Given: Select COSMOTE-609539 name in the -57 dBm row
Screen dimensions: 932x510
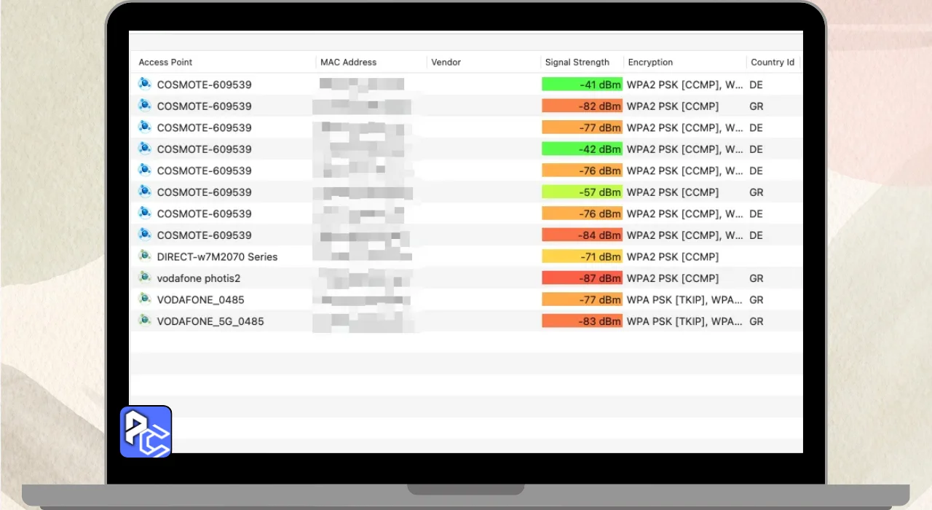Looking at the screenshot, I should pyautogui.click(x=204, y=192).
